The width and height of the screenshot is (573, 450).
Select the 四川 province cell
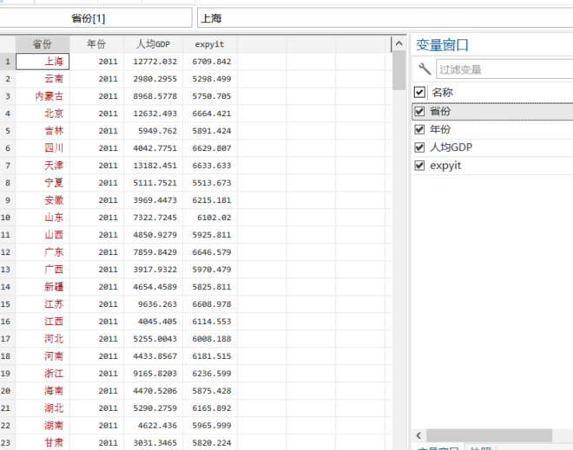pos(43,148)
